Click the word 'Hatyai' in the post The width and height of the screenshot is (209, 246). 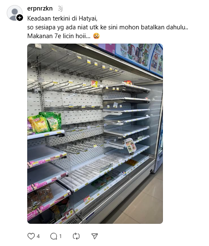coord(88,18)
